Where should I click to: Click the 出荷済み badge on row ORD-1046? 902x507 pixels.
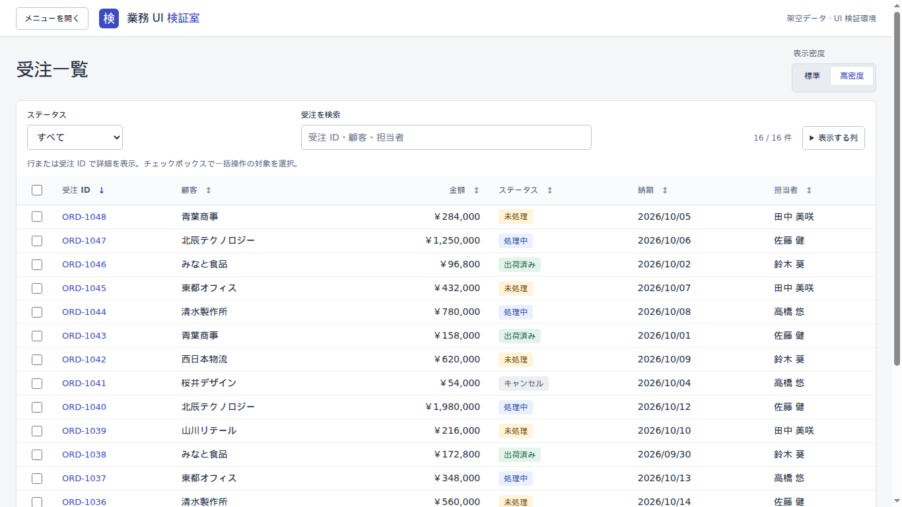(x=520, y=264)
